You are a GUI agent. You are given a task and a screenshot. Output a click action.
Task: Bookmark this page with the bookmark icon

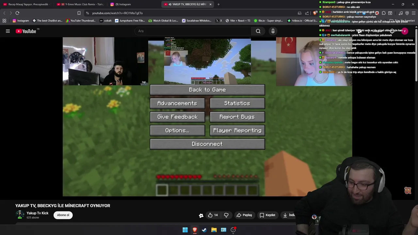79,13
